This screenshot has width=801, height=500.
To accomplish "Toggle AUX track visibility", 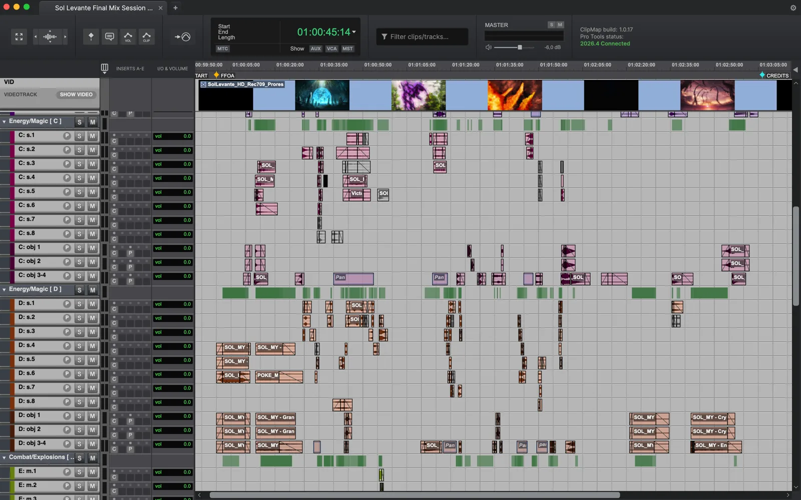I will [315, 48].
